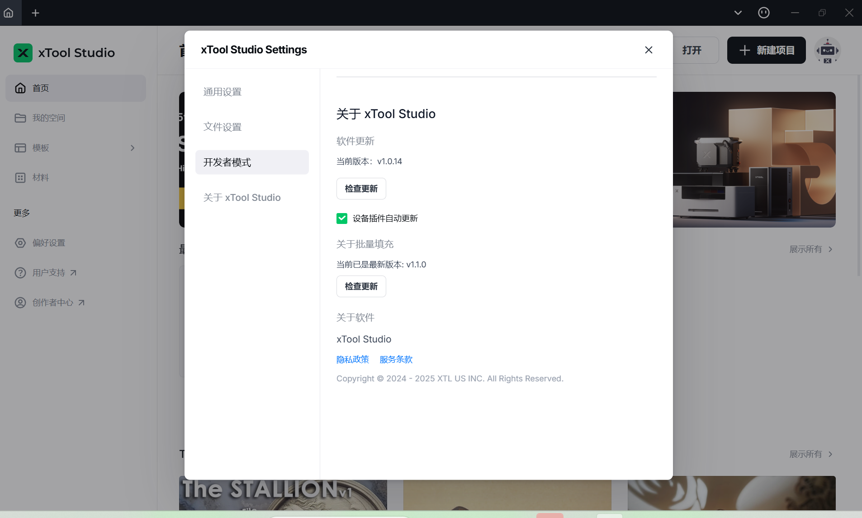Expand the 模板 submenu chevron
862x518 pixels.
[x=133, y=148]
